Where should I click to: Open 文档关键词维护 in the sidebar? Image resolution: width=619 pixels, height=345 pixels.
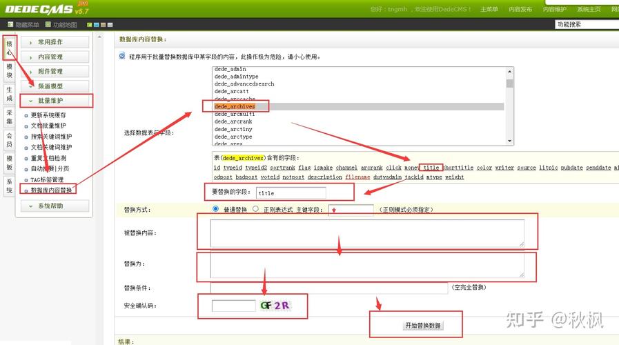[51, 147]
